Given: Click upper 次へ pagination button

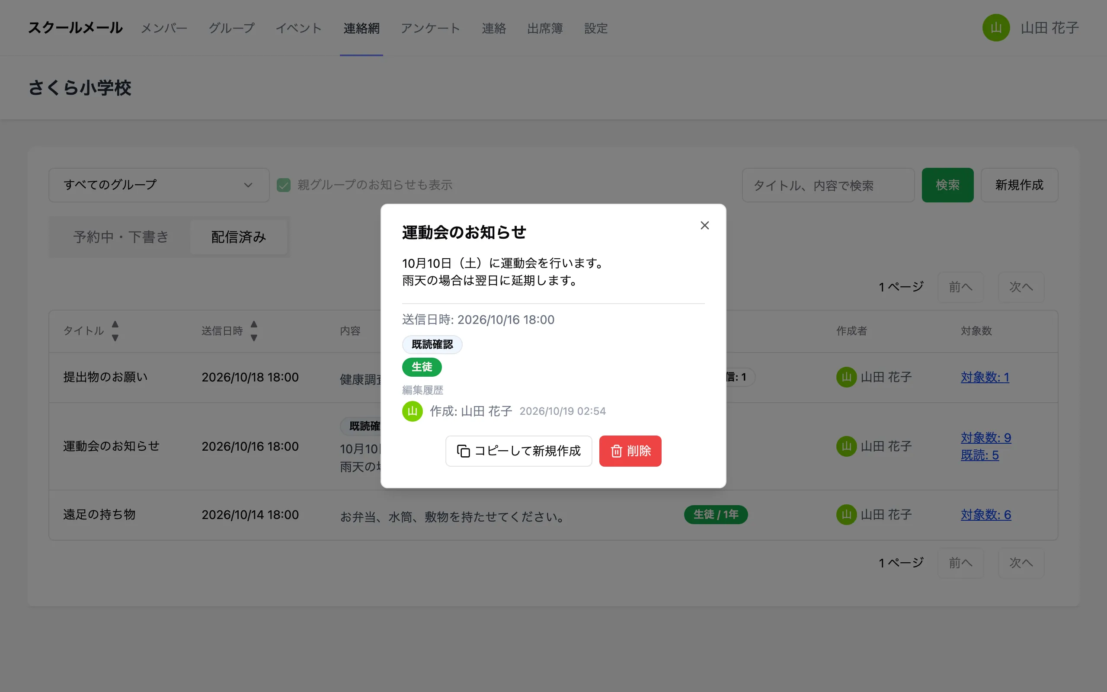Looking at the screenshot, I should (1021, 287).
